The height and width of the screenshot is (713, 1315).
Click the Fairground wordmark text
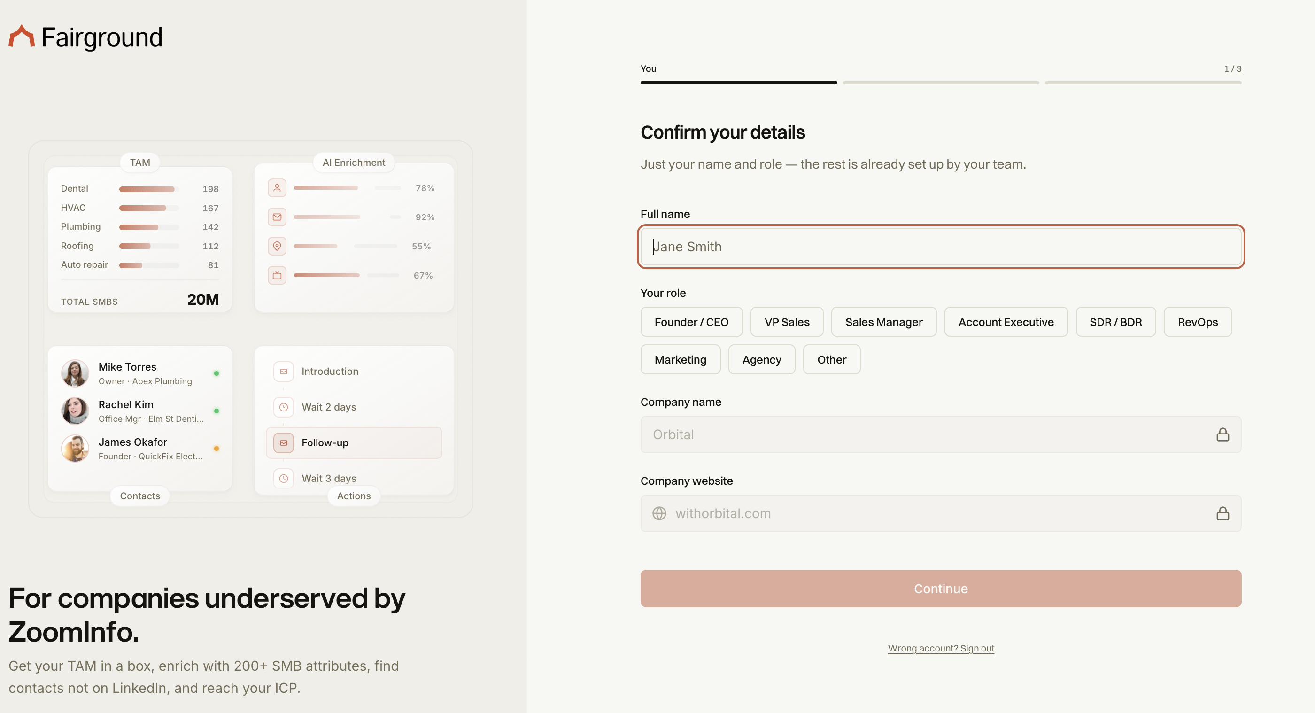point(101,37)
